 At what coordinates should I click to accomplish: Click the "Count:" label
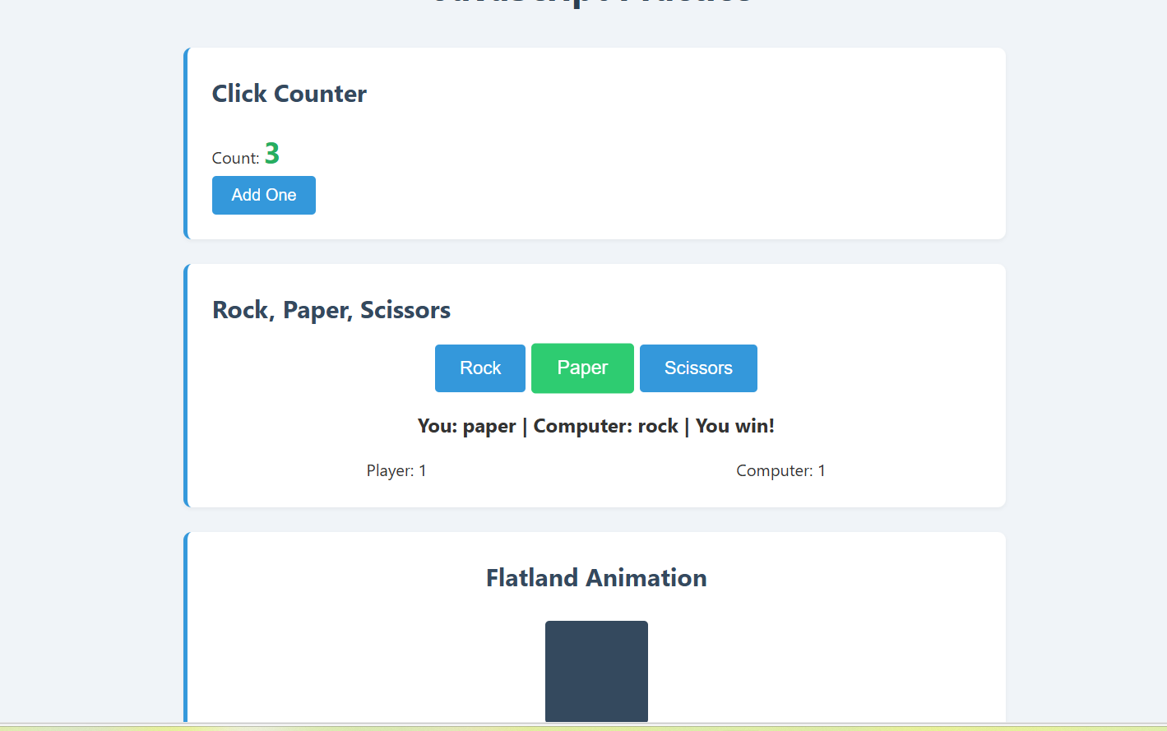click(236, 158)
